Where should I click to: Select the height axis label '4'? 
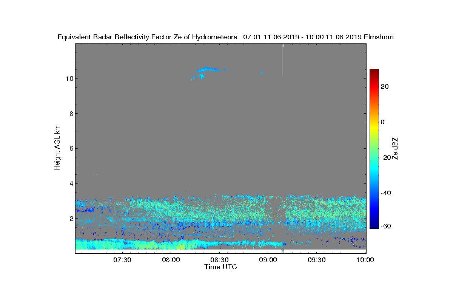(71, 184)
